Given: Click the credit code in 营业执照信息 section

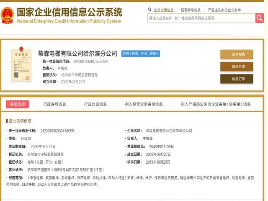Looking at the screenshot, I should (x=57, y=131).
